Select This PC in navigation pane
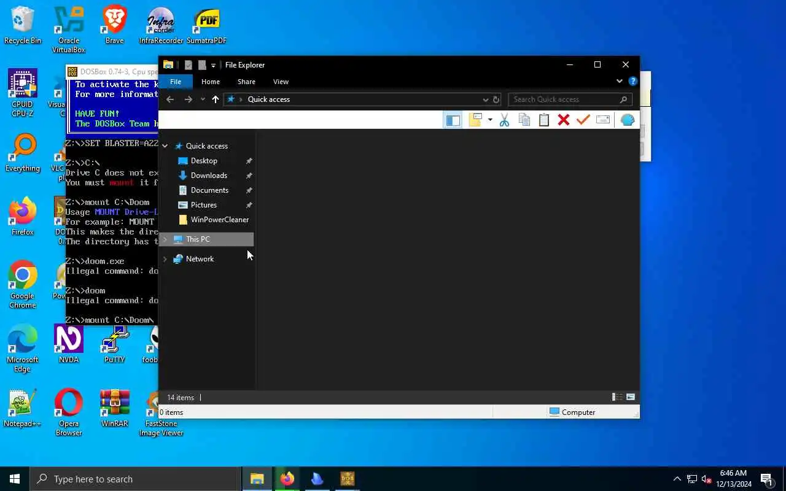This screenshot has width=786, height=491. coord(198,239)
